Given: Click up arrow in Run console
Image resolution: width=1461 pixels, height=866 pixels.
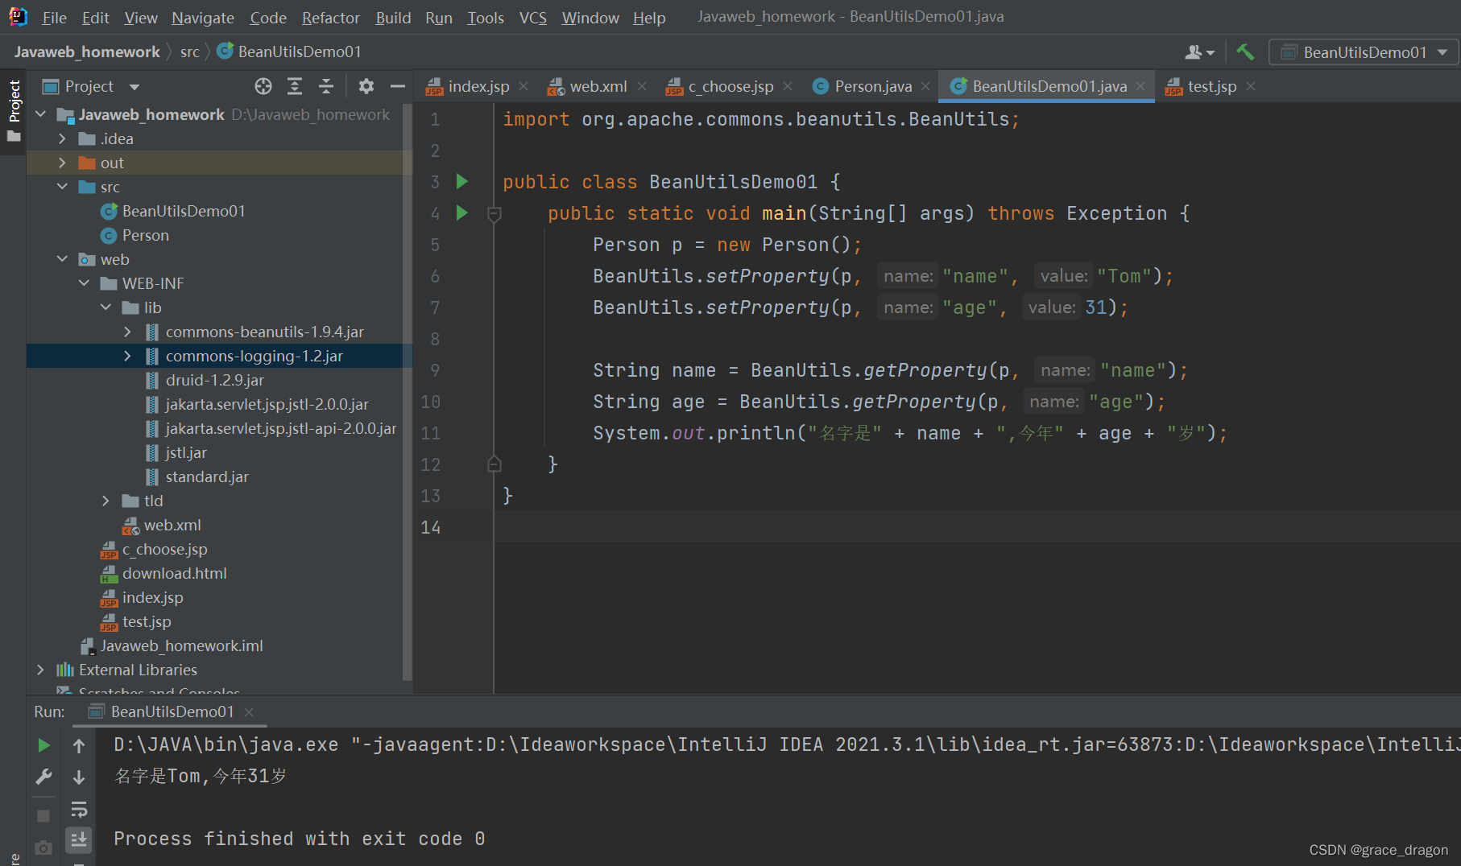Looking at the screenshot, I should pyautogui.click(x=79, y=745).
